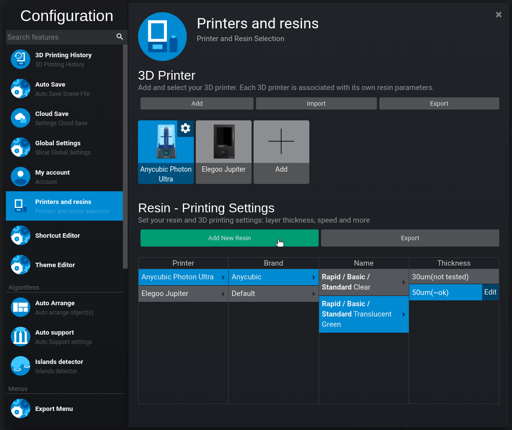Edit the 50um thickness setting
This screenshot has width=512, height=430.
[x=490, y=293]
